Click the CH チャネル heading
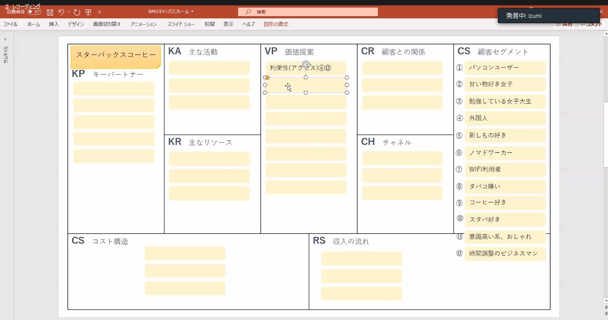The height and width of the screenshot is (320, 608). [x=386, y=142]
